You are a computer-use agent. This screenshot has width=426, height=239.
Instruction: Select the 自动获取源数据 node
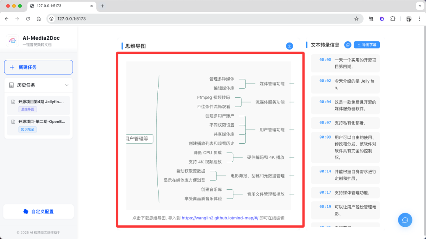coord(191,171)
